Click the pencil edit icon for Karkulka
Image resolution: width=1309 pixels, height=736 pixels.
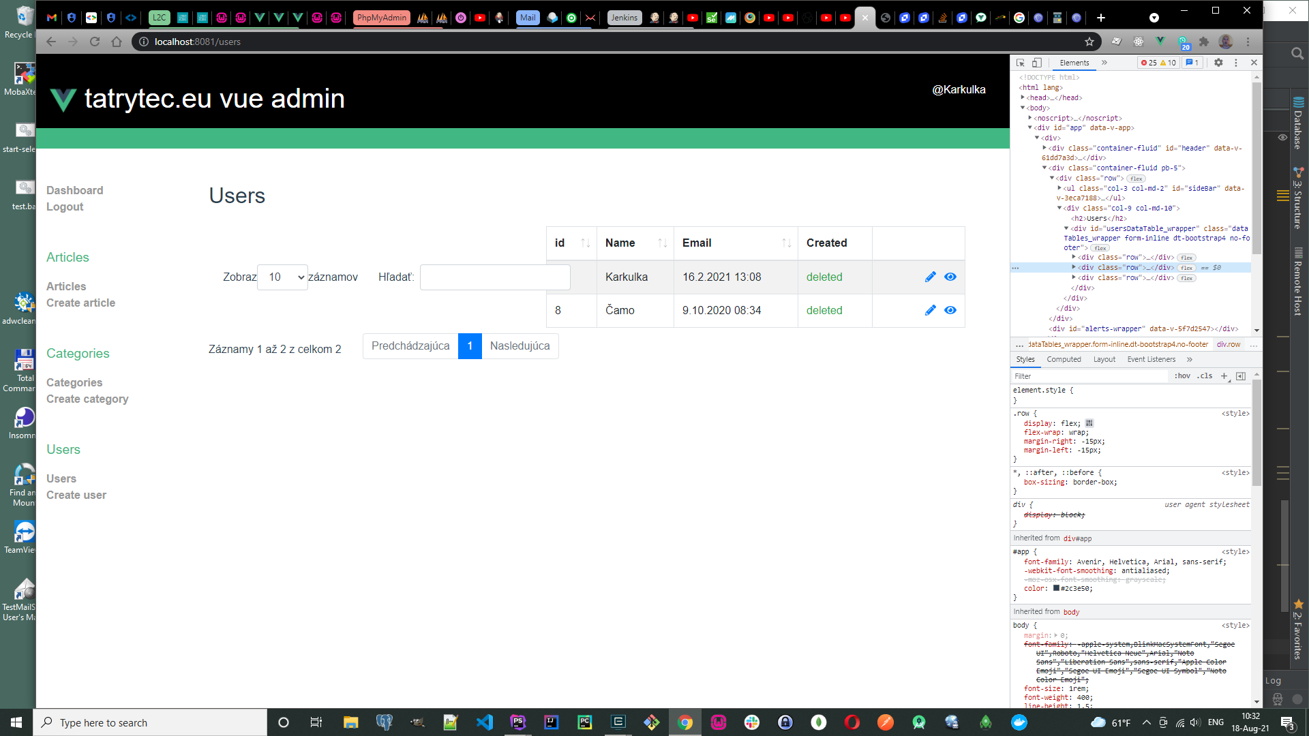(931, 277)
